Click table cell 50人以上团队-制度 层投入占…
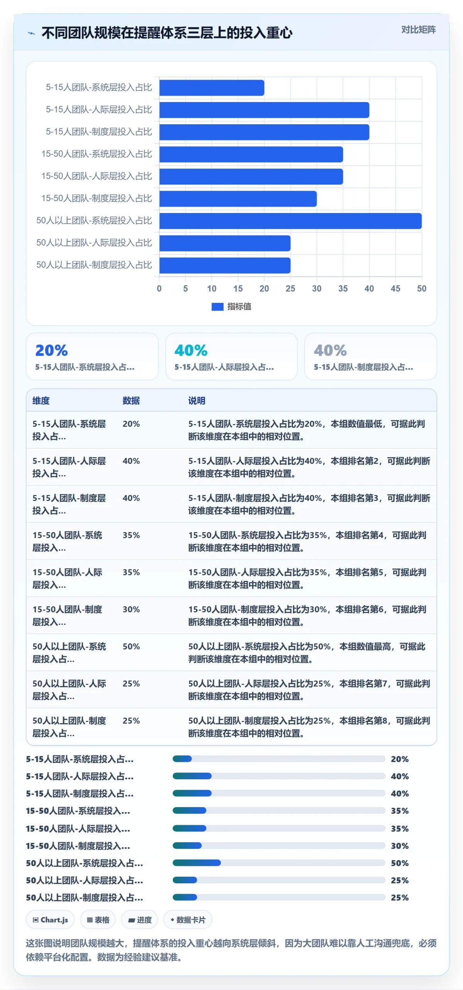 pyautogui.click(x=69, y=727)
